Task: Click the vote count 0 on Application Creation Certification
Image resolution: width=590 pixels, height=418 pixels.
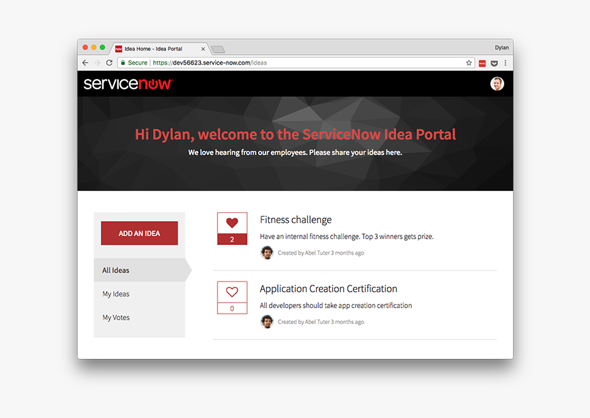Action: click(232, 308)
